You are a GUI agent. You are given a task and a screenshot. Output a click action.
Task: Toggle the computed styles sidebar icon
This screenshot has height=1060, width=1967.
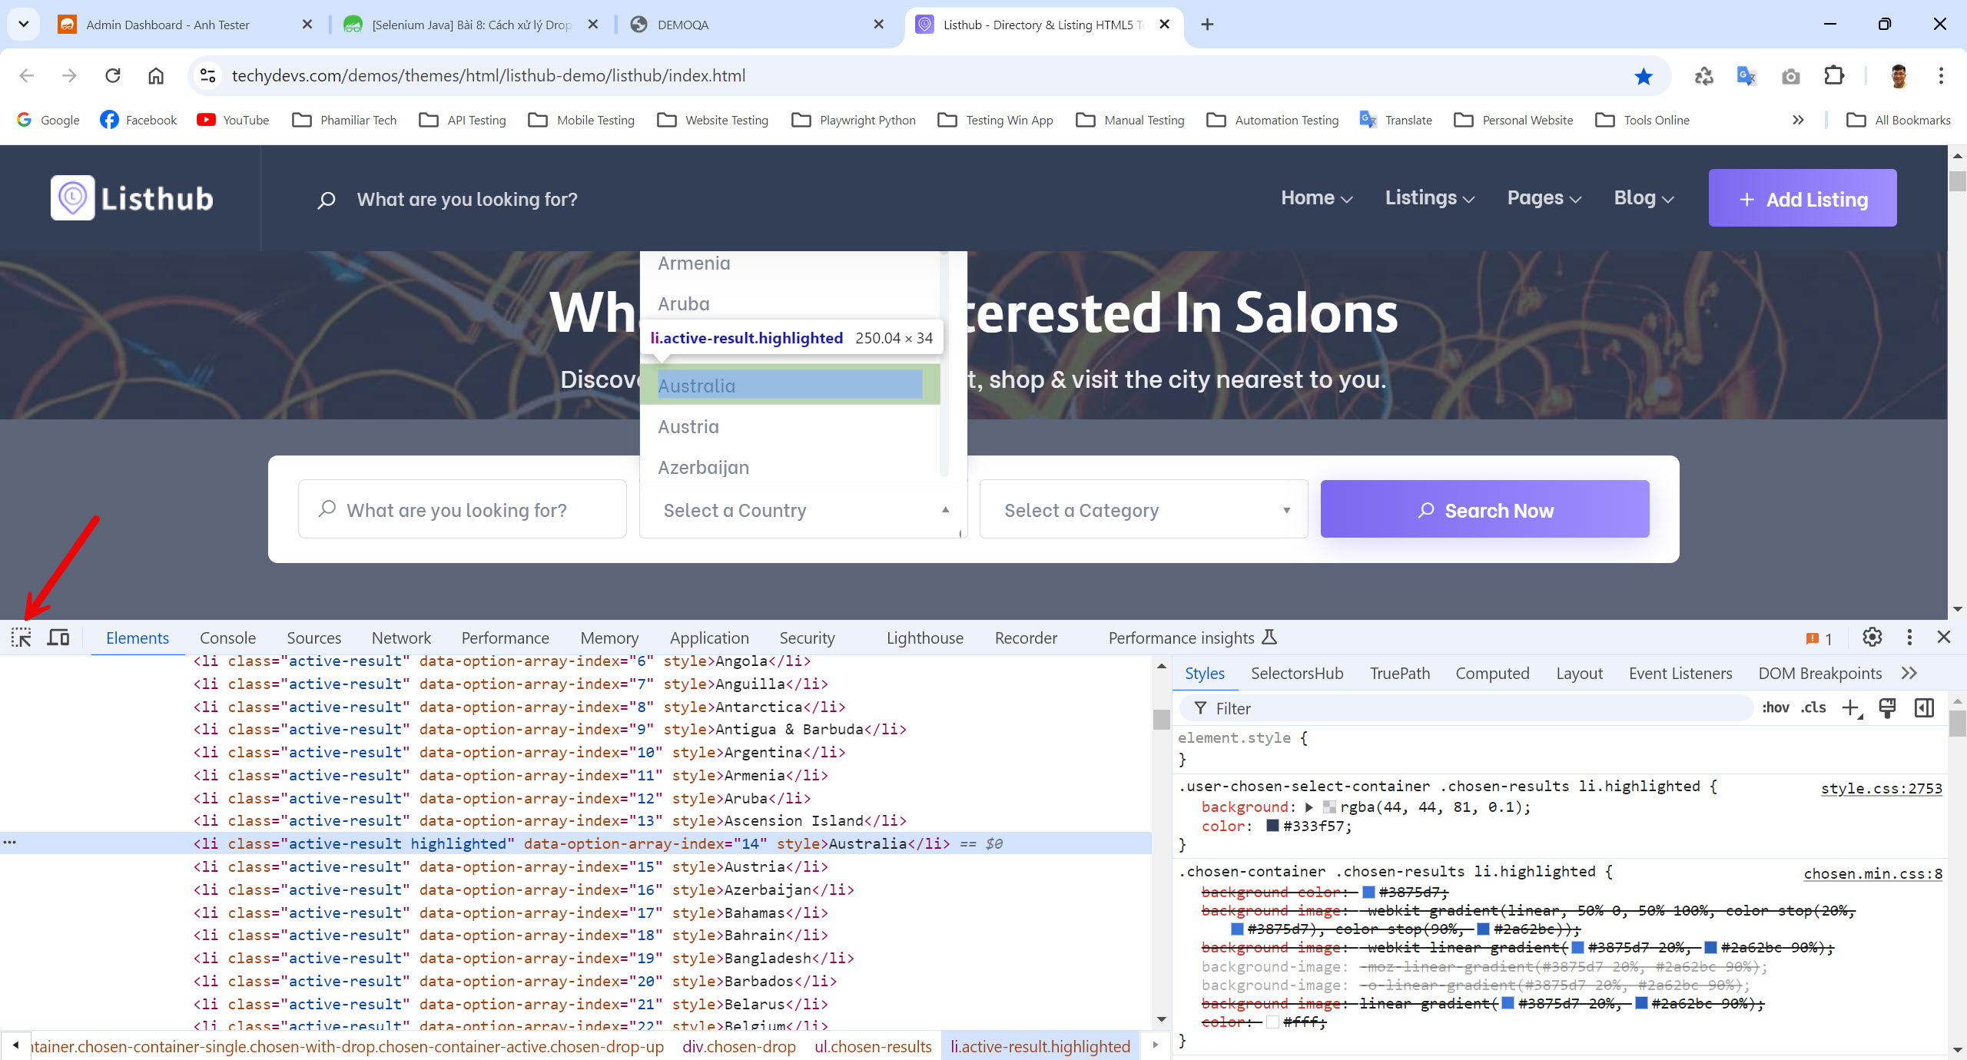click(1924, 708)
